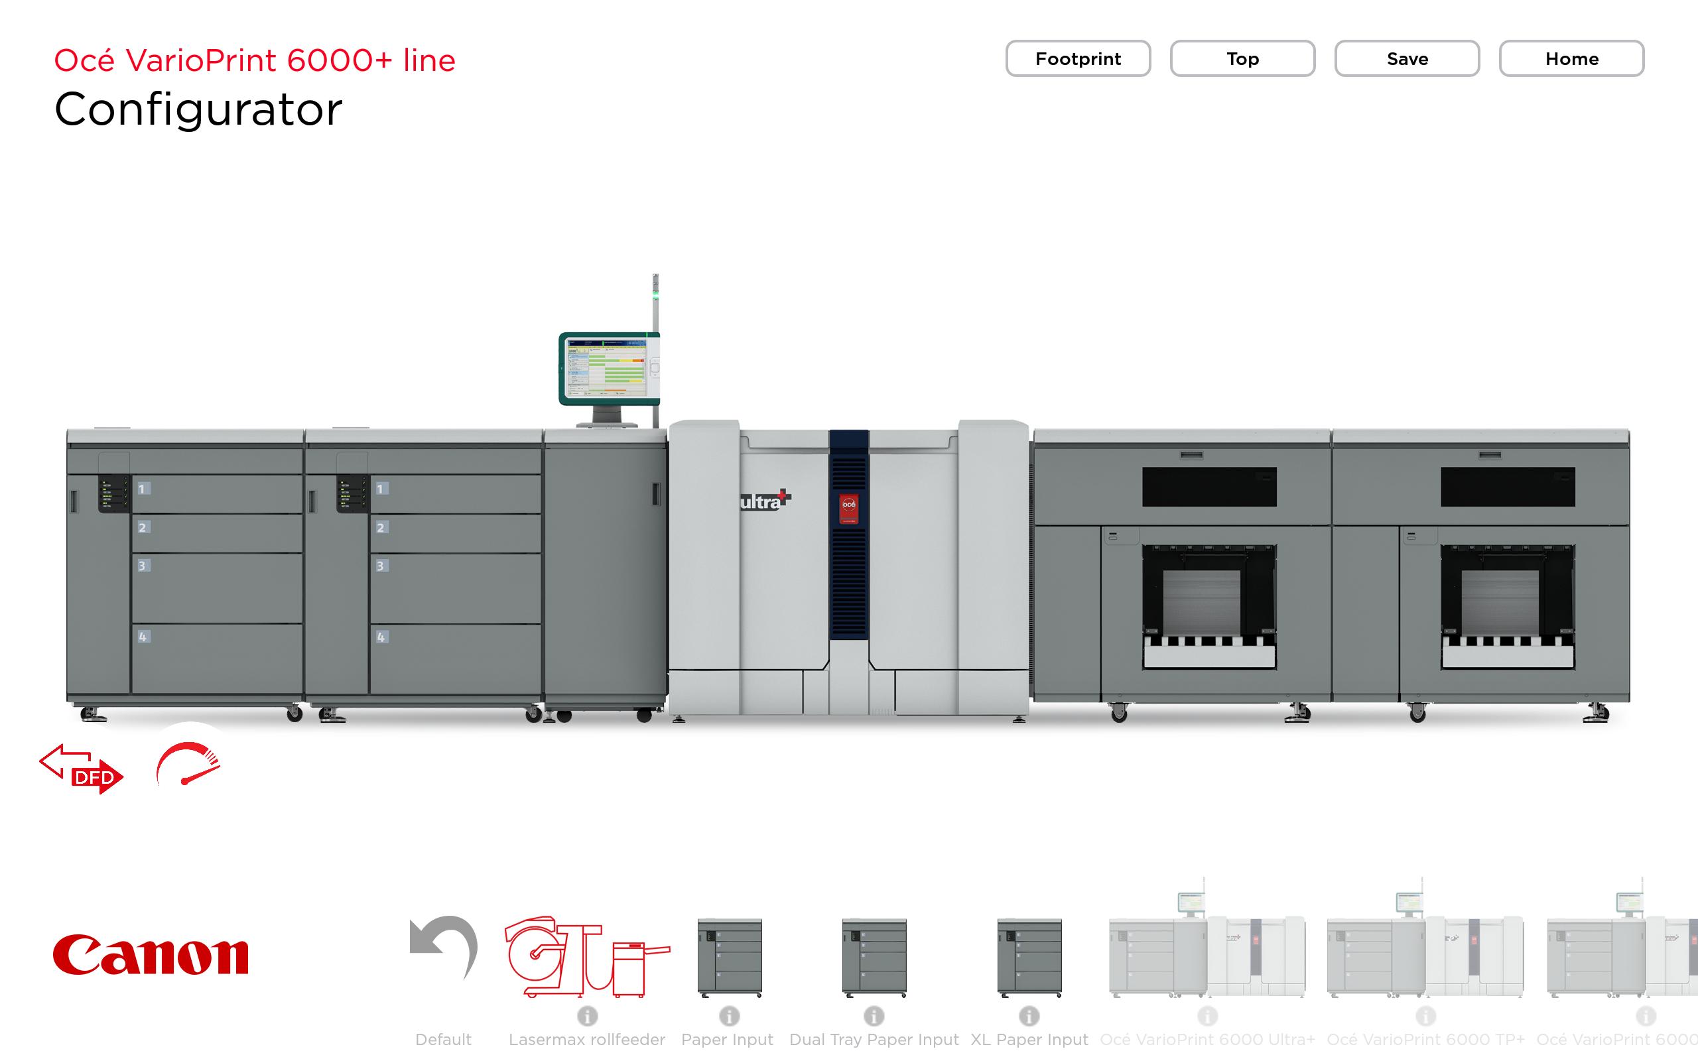
Task: Show info for XL Paper Input
Action: tap(1029, 1016)
